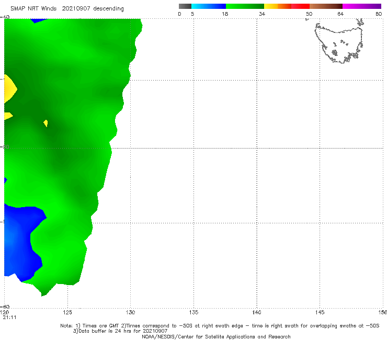Click the title text 'SMAP NRT Winds 20210907 descending'

pos(67,9)
